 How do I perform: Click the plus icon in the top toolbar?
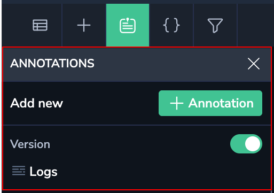[84, 25]
